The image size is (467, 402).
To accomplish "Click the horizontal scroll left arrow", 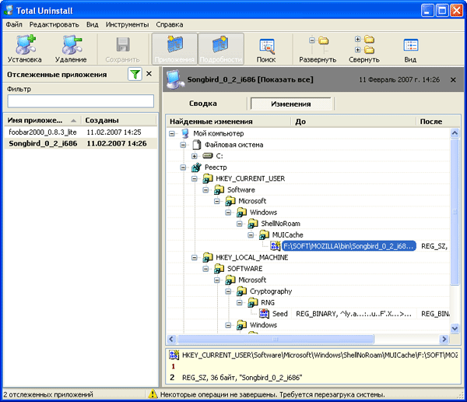I will pos(171,339).
